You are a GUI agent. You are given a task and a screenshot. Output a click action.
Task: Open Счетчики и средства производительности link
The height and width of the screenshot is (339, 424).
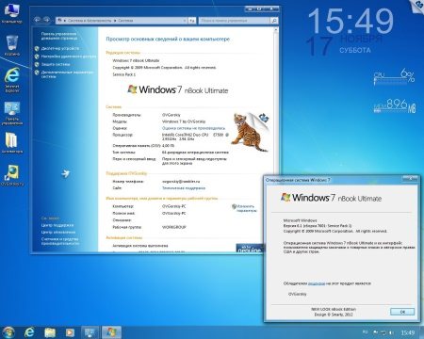60,241
